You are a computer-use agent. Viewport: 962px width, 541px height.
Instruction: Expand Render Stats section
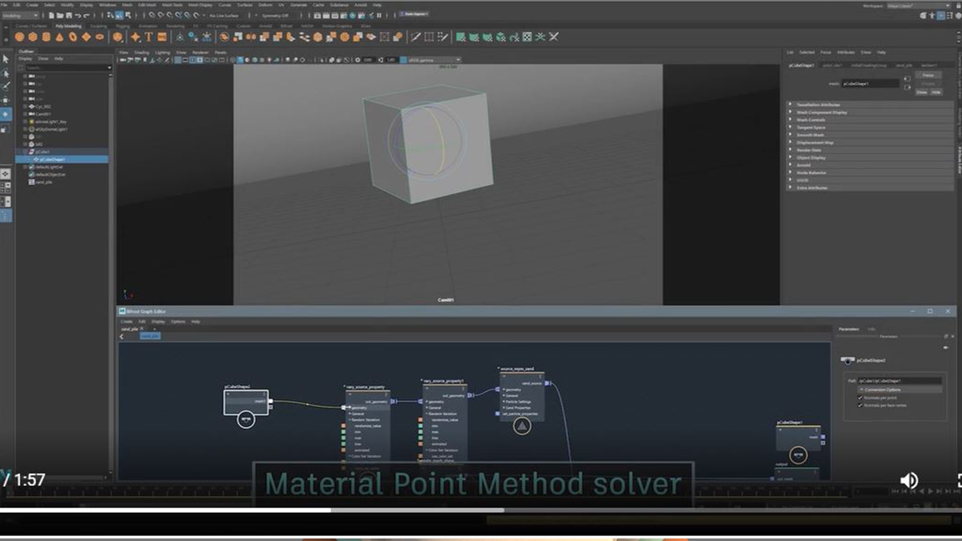pyautogui.click(x=870, y=150)
